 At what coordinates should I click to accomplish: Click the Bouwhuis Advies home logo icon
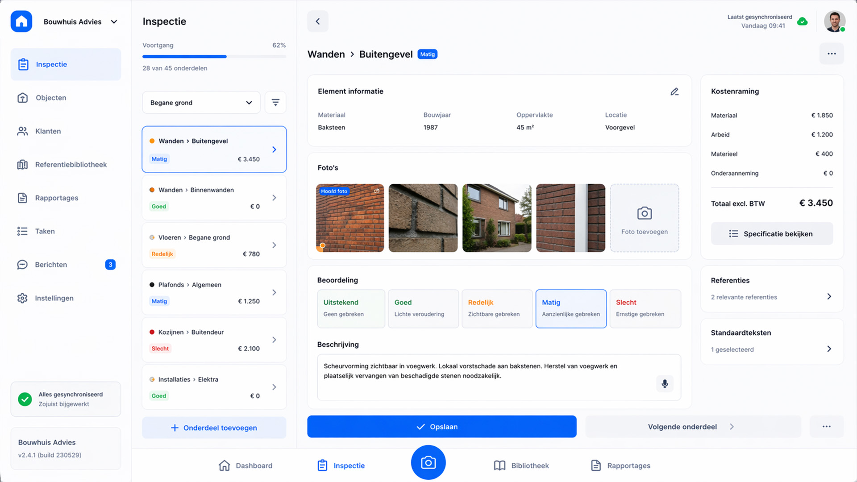coord(21,21)
